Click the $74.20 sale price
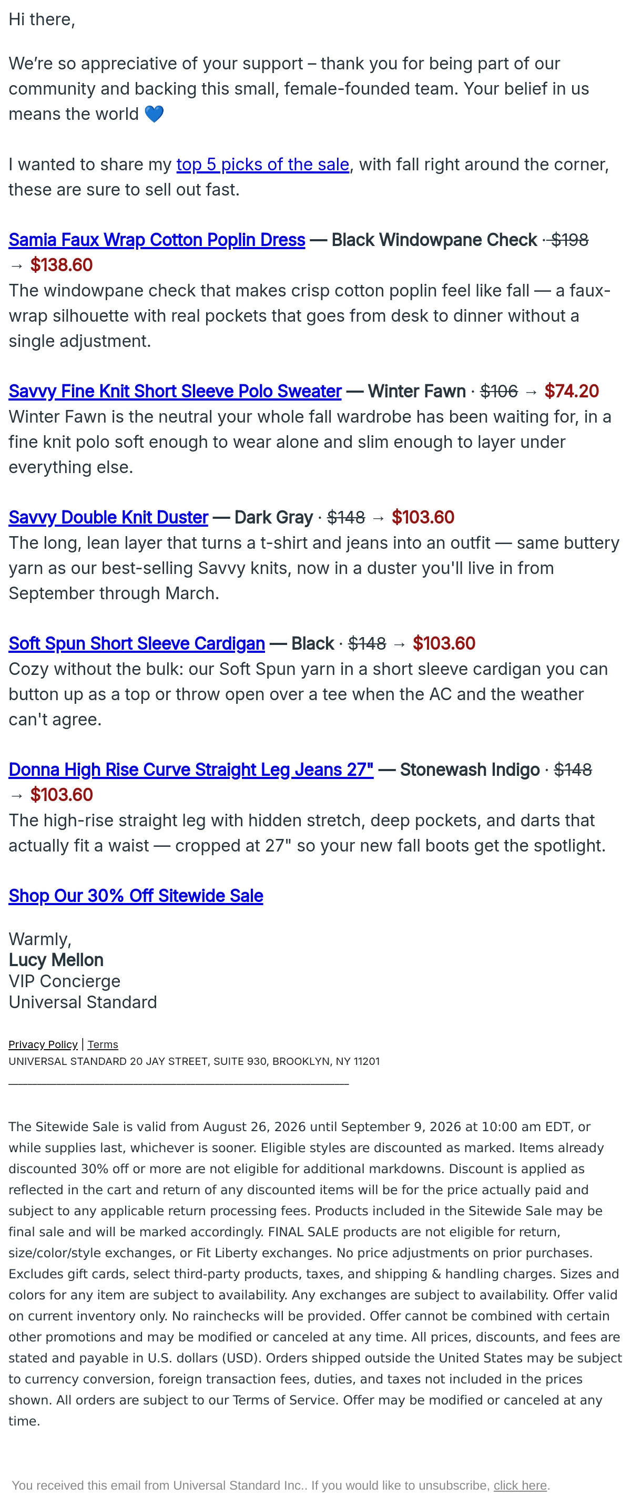This screenshot has width=631, height=1497. point(572,391)
